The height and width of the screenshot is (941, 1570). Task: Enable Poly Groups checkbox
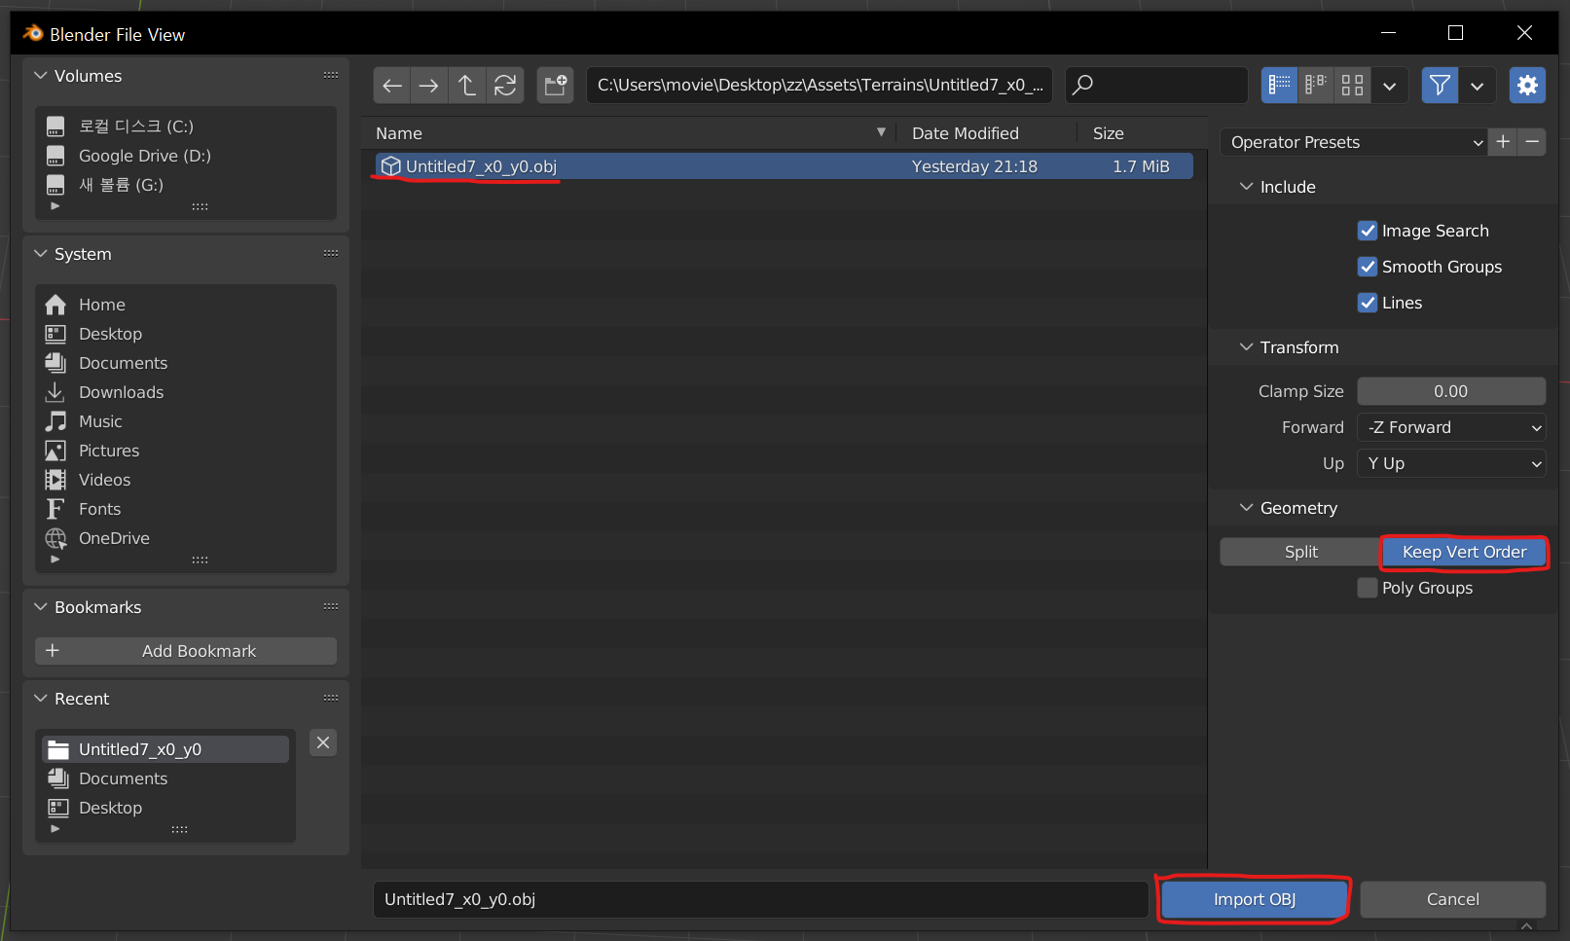click(x=1368, y=588)
